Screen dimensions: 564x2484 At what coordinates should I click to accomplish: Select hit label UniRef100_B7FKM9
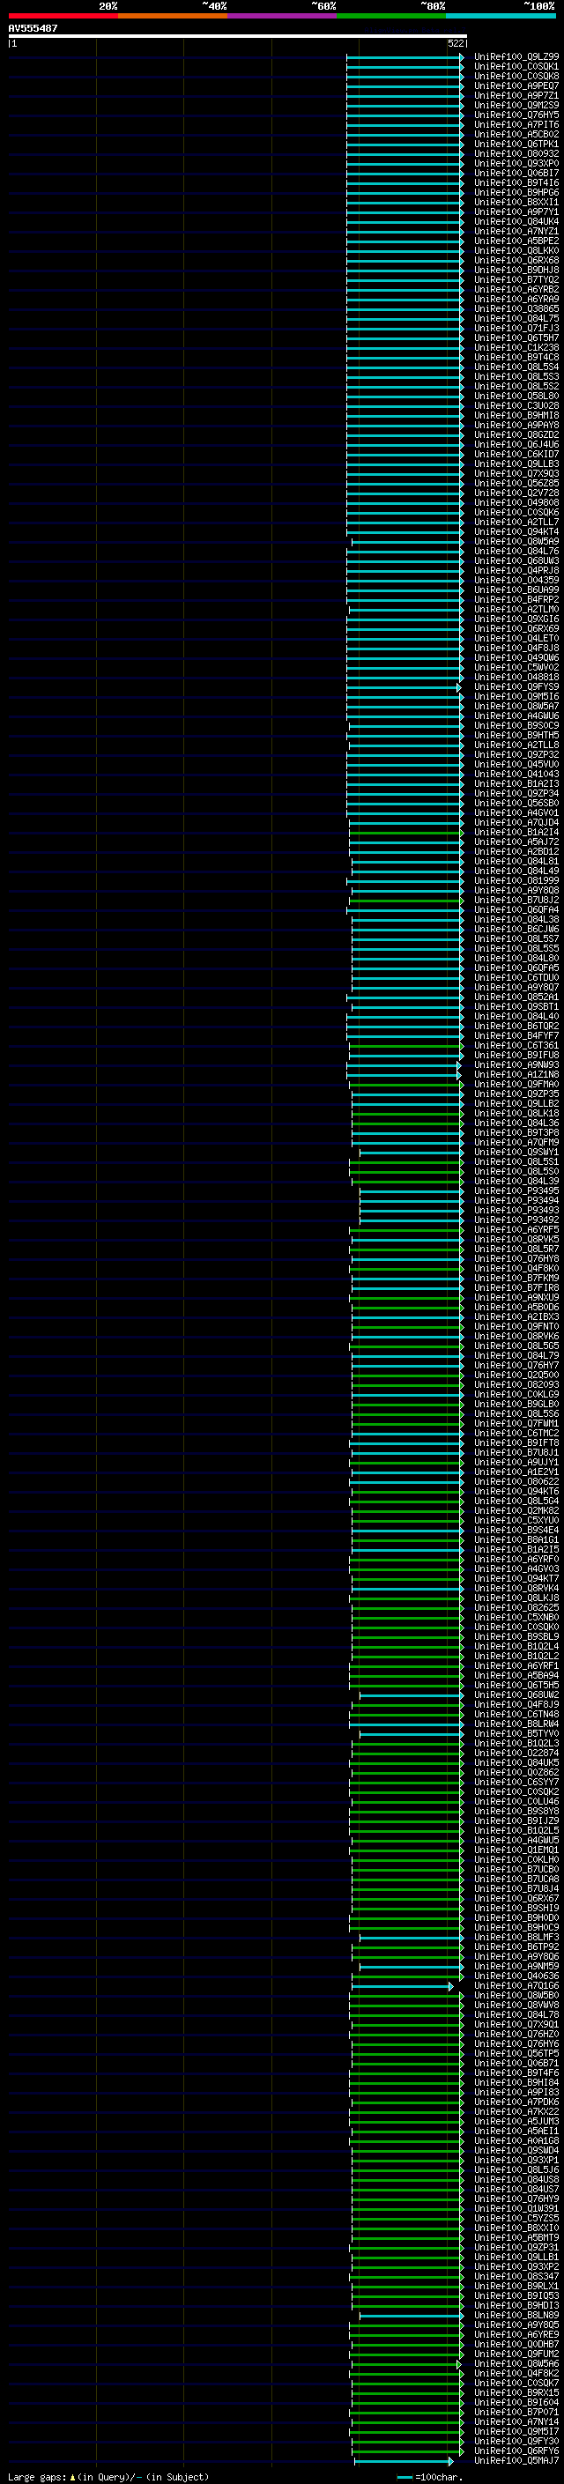[x=516, y=1278]
